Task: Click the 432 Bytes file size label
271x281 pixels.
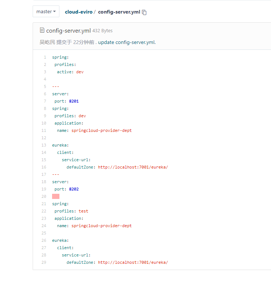Action: point(102,31)
